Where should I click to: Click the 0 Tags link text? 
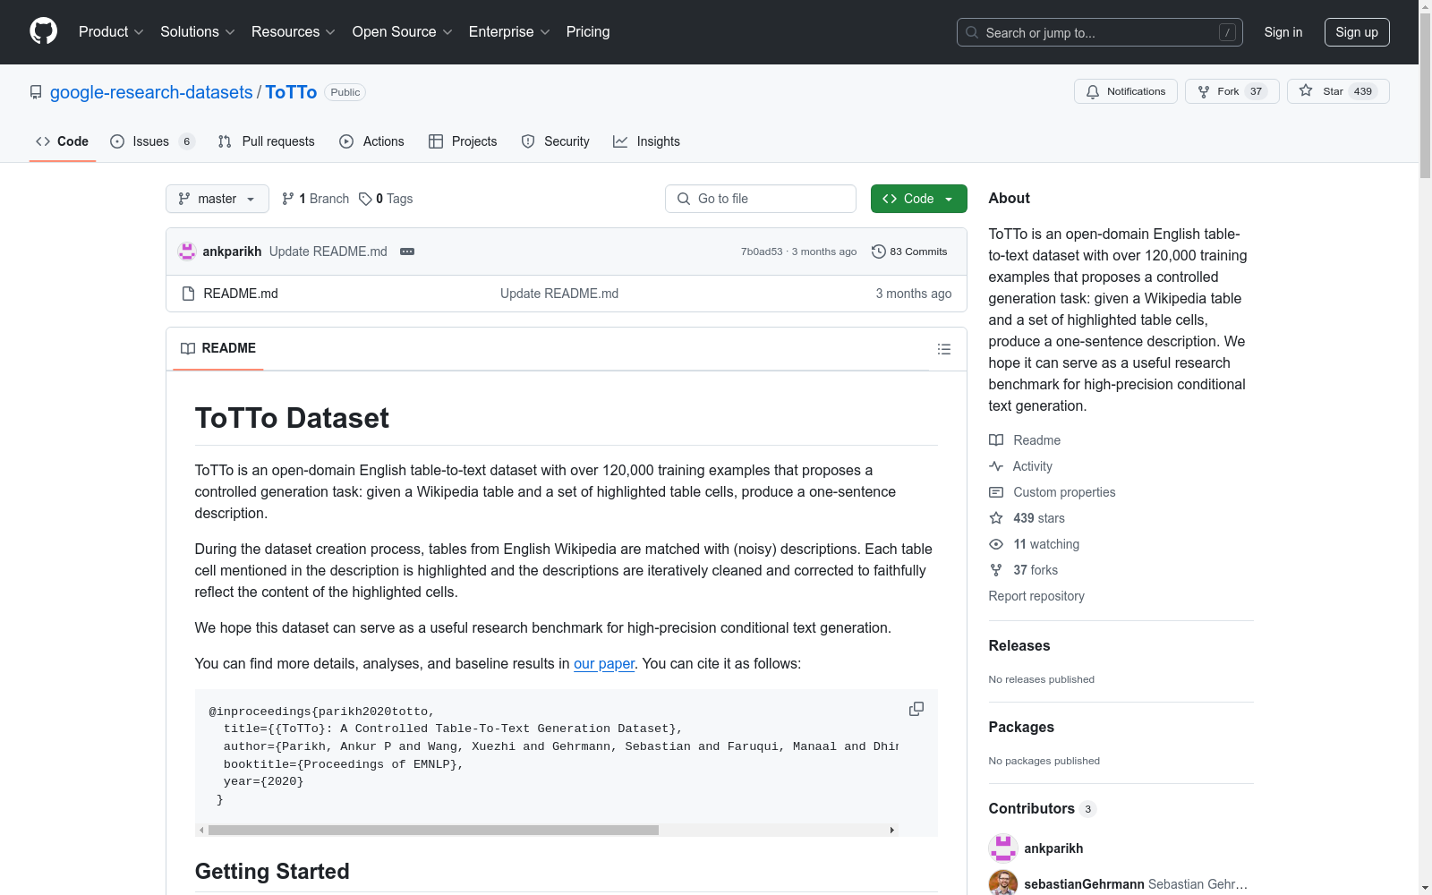point(394,199)
